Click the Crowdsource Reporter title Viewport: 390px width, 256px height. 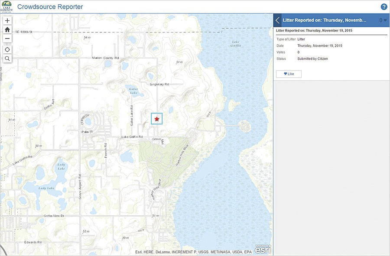[x=50, y=6]
